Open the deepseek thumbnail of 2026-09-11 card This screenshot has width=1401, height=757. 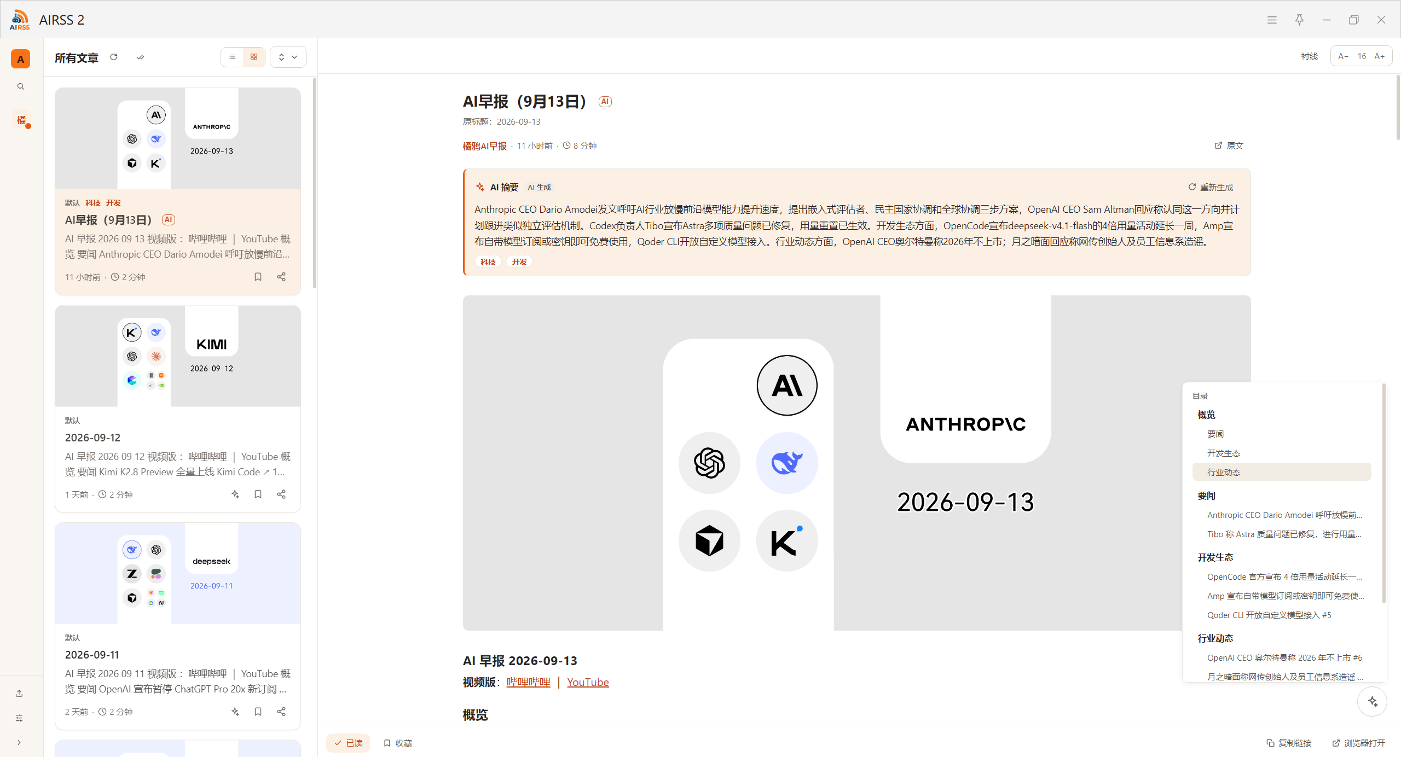click(178, 573)
